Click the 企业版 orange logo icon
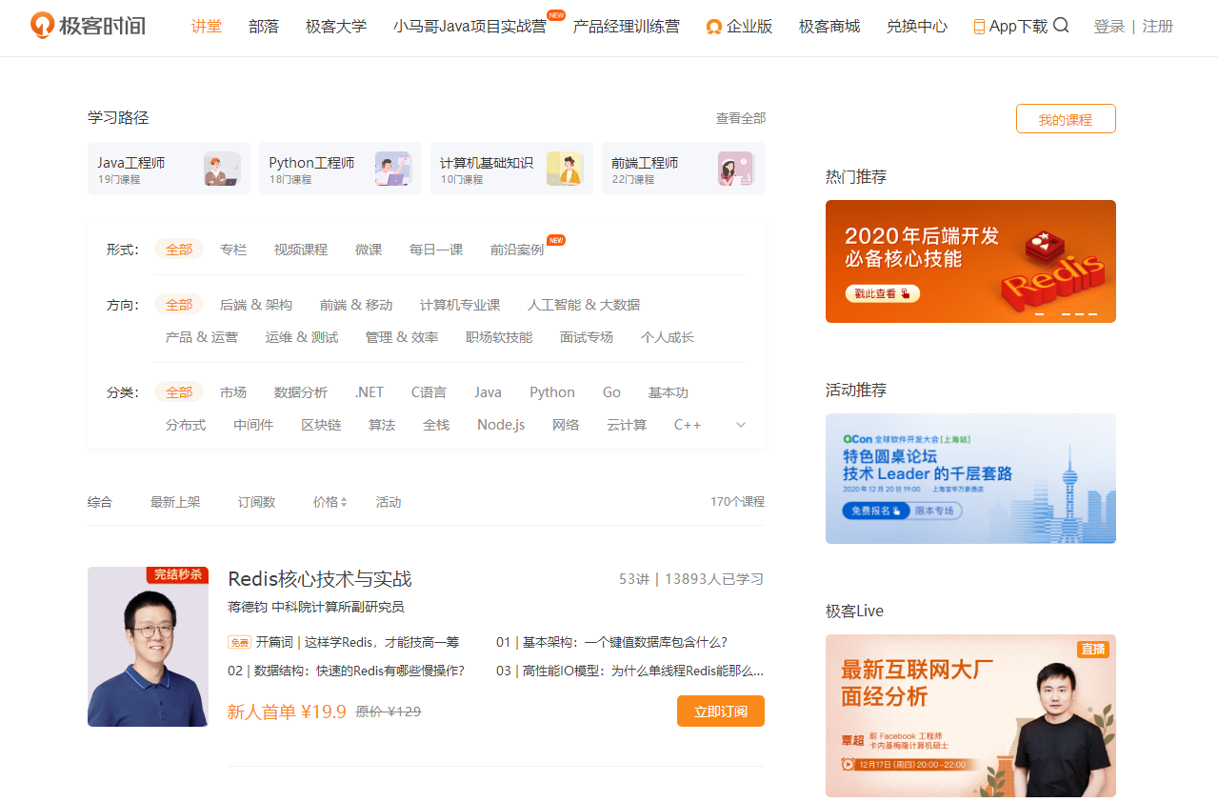Viewport: 1218px width, 802px height. 713,27
